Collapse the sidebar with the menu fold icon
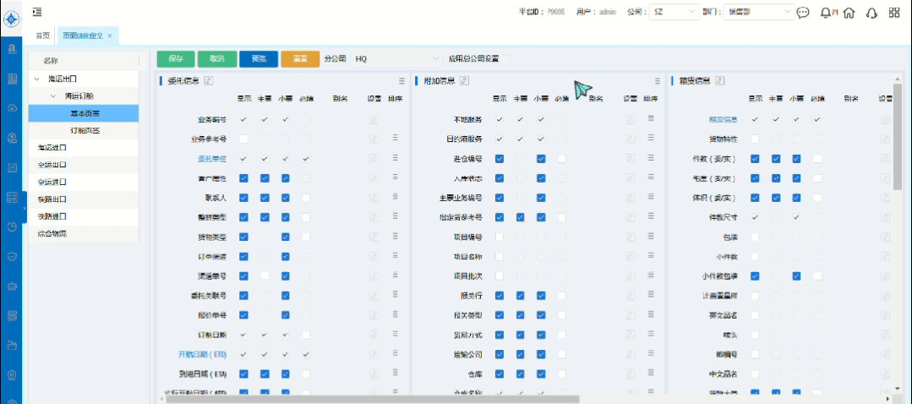Viewport: 912px width, 404px height. click(x=38, y=12)
